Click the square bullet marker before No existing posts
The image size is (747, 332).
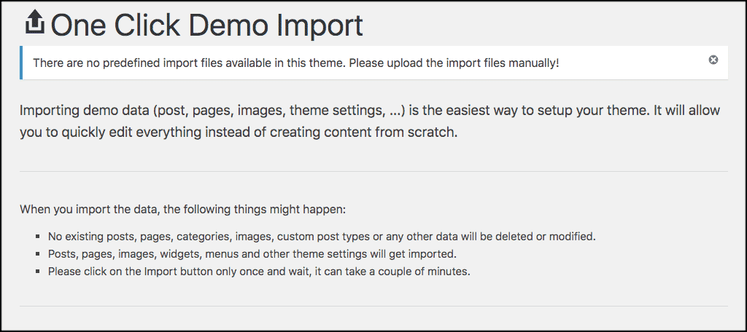point(38,237)
